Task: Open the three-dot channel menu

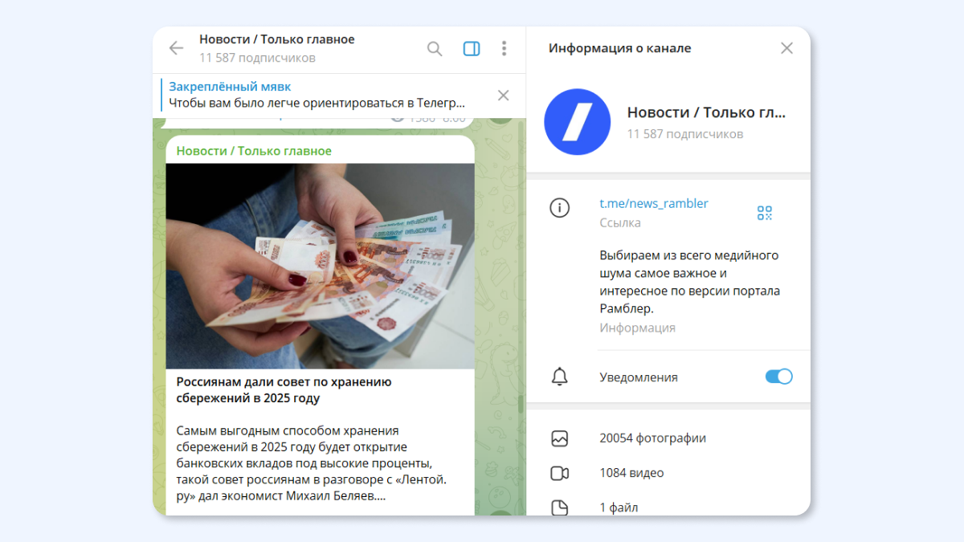Action: [x=504, y=49]
